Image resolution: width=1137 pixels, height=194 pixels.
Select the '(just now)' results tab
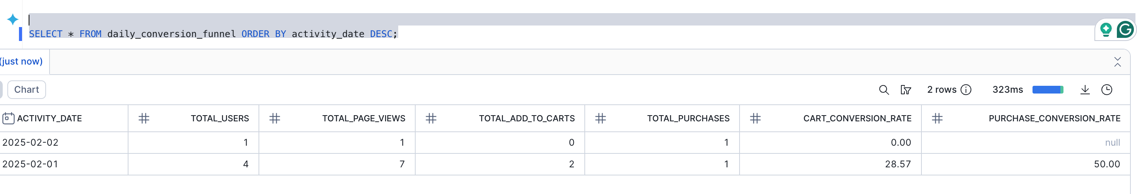click(x=21, y=61)
